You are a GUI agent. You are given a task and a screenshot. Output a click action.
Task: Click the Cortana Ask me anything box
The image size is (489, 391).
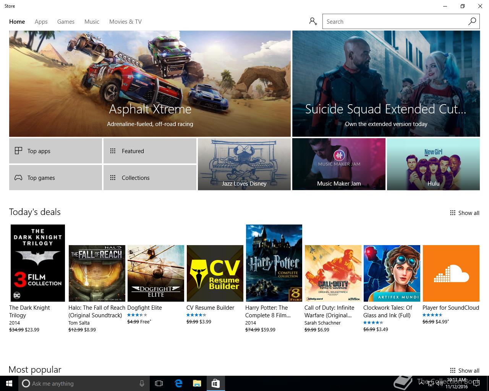tap(84, 383)
